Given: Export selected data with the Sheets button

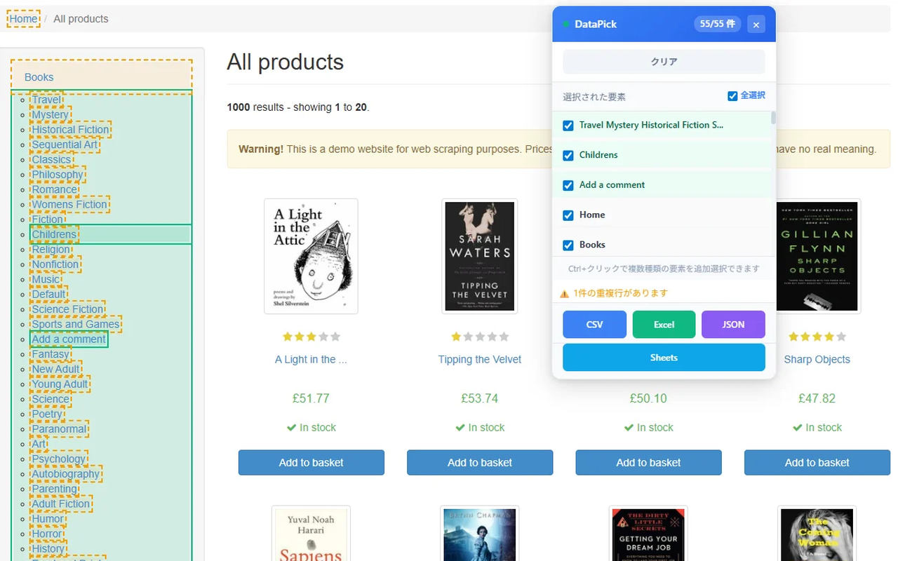Looking at the screenshot, I should pyautogui.click(x=663, y=357).
